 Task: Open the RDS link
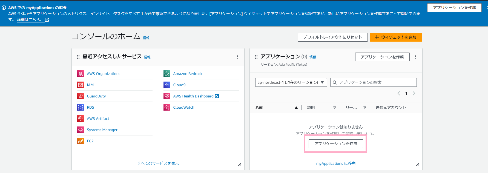90,107
